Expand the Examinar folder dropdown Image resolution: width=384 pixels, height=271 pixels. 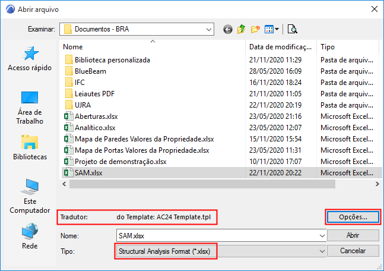[209, 30]
